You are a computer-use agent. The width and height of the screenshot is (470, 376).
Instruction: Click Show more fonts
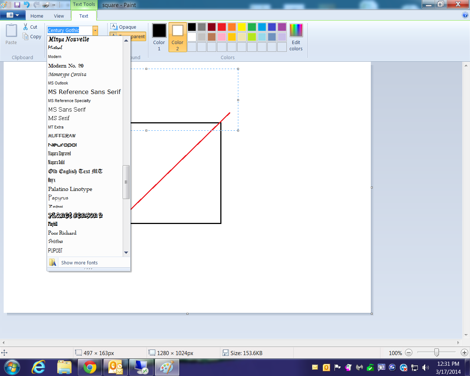click(79, 263)
